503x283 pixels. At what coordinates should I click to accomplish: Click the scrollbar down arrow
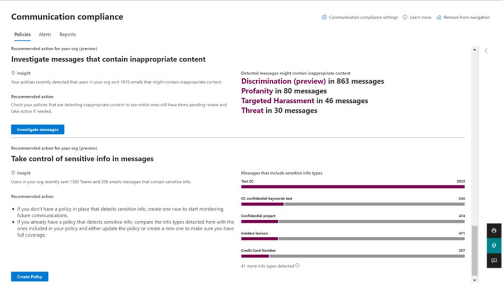tap(475, 280)
